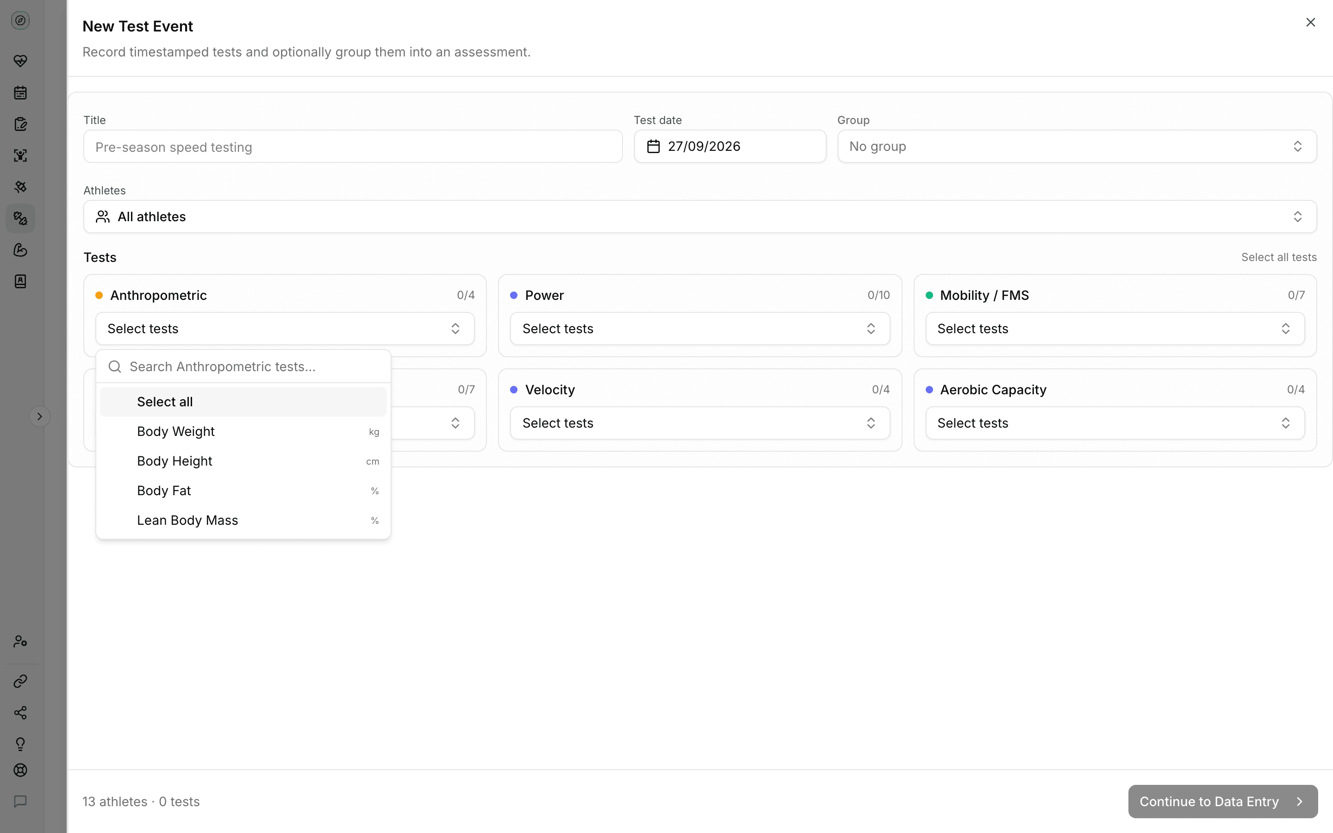Choose Select all in Anthropometric list
The image size is (1333, 833).
pos(243,402)
